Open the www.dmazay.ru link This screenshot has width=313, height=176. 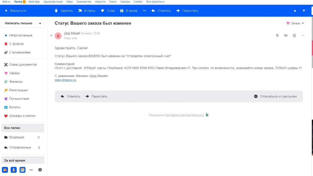(x=65, y=80)
